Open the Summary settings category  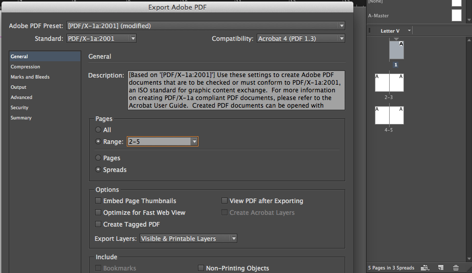[45, 118]
